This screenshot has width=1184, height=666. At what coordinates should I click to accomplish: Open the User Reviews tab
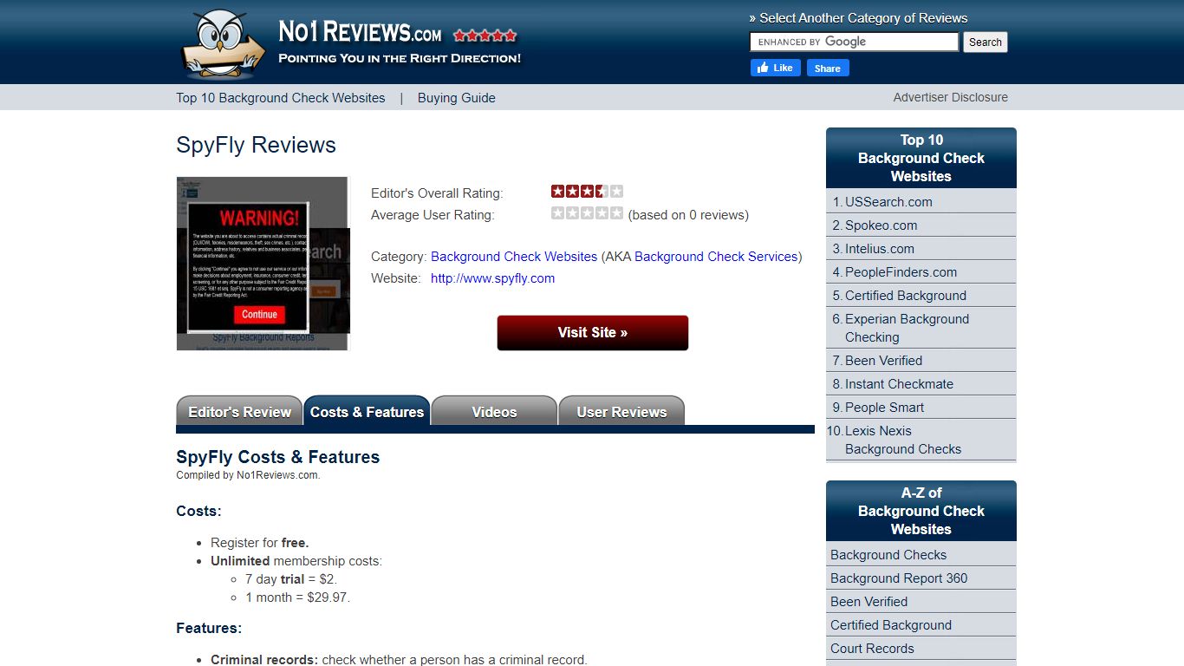621,411
